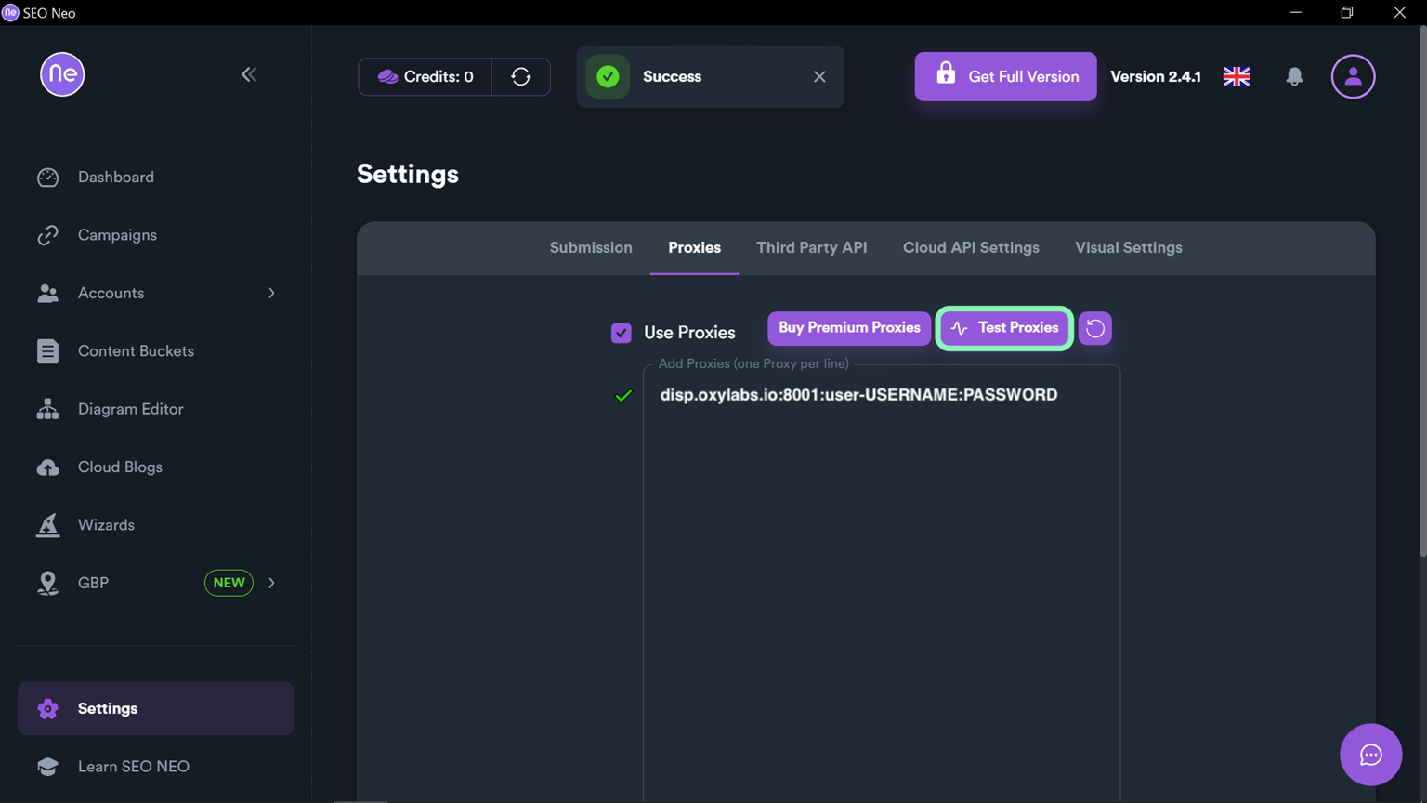
Task: Open the Third Party API tab
Action: click(811, 248)
